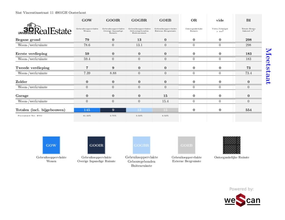Select the GOW column header
The width and height of the screenshot is (285, 220).
87,20
